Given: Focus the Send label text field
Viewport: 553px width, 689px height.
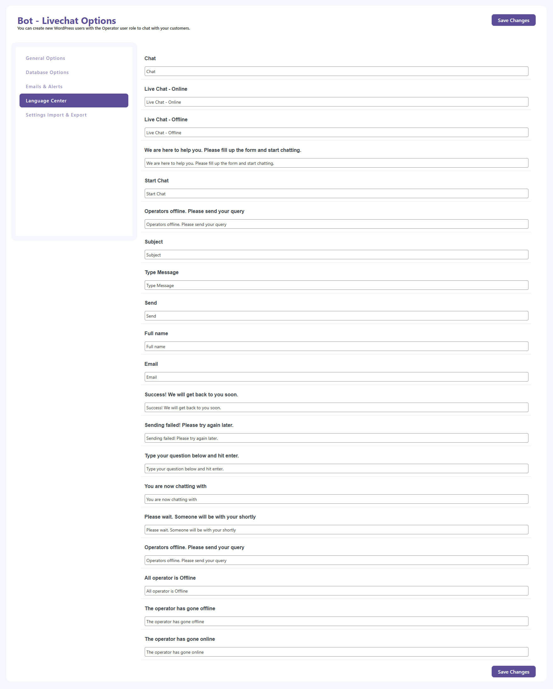Looking at the screenshot, I should (336, 316).
